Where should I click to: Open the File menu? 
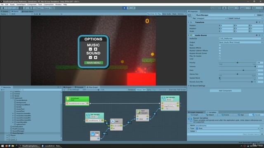coord(2,5)
